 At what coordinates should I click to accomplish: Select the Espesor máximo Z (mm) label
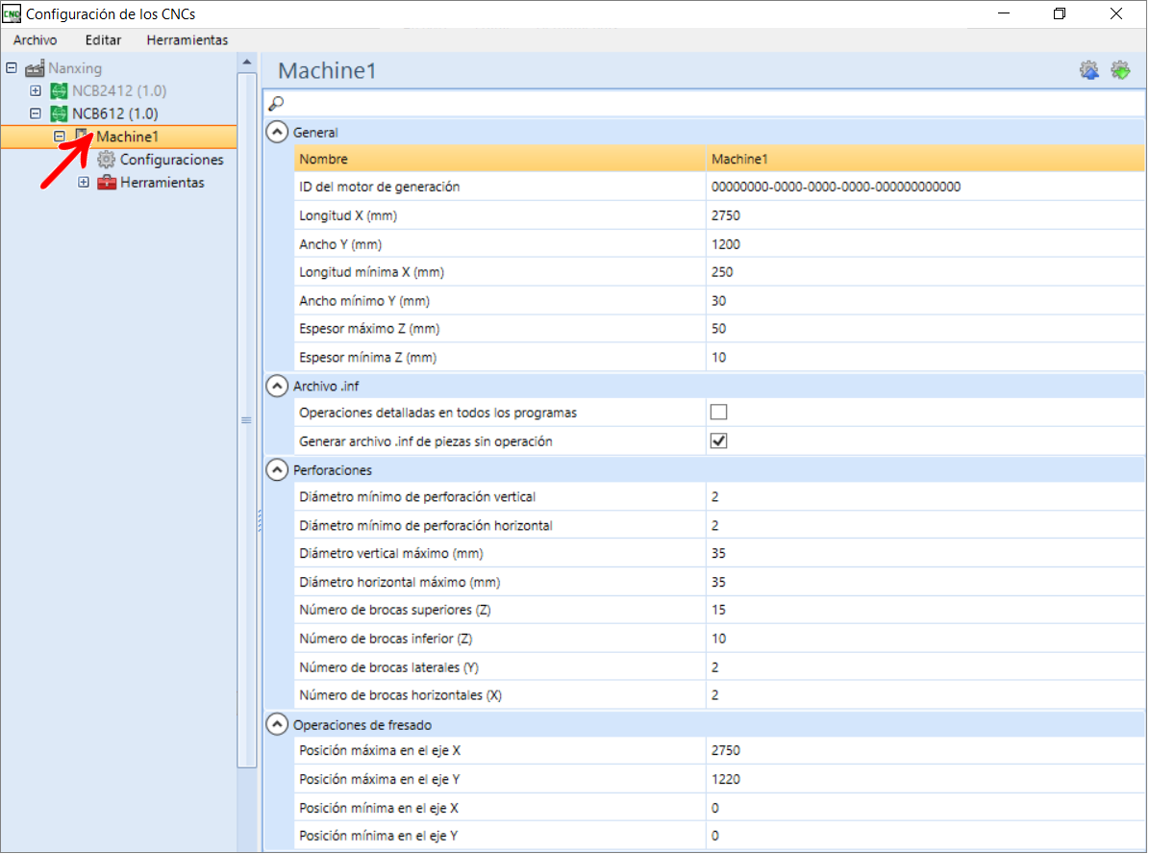369,328
